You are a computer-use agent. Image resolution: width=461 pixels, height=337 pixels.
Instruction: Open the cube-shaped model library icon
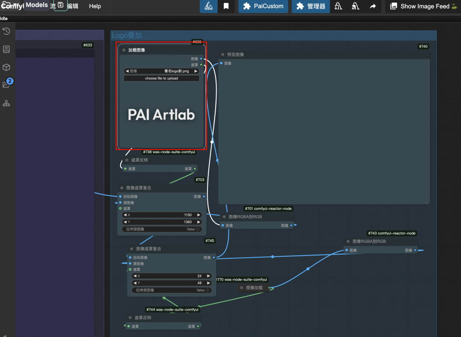tap(6, 67)
